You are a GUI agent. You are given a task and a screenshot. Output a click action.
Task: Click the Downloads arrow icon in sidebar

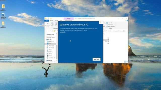48,48
